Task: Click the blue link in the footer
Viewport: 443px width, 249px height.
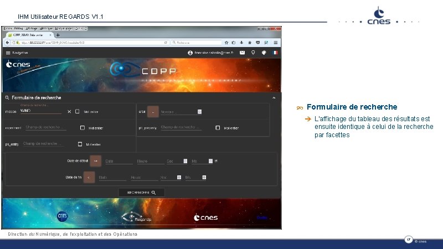Action: click(x=262, y=217)
